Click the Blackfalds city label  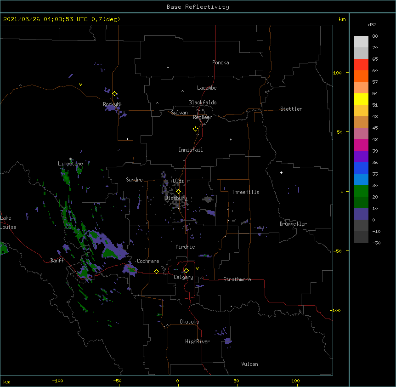coord(203,102)
